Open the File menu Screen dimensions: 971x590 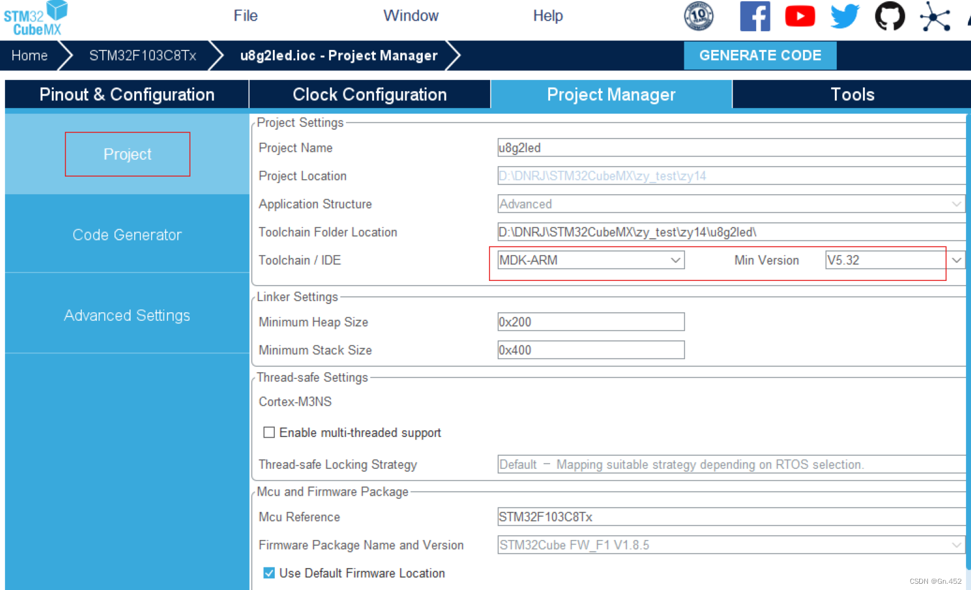[245, 16]
